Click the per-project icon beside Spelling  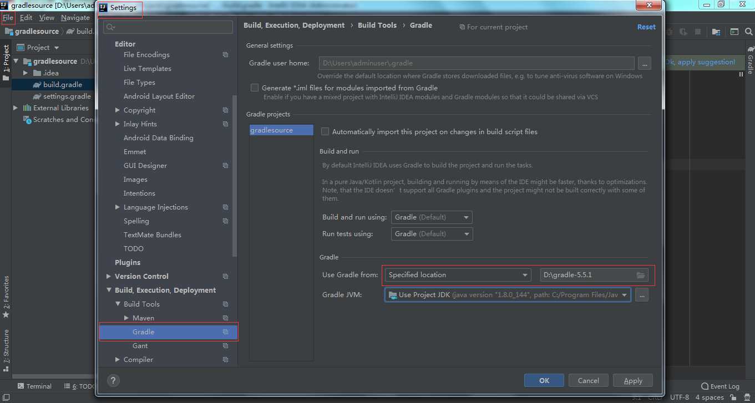tap(225, 221)
